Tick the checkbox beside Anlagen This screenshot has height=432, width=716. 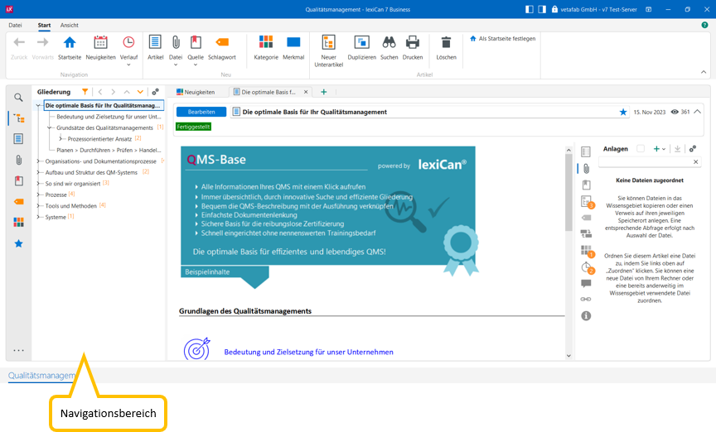640,149
